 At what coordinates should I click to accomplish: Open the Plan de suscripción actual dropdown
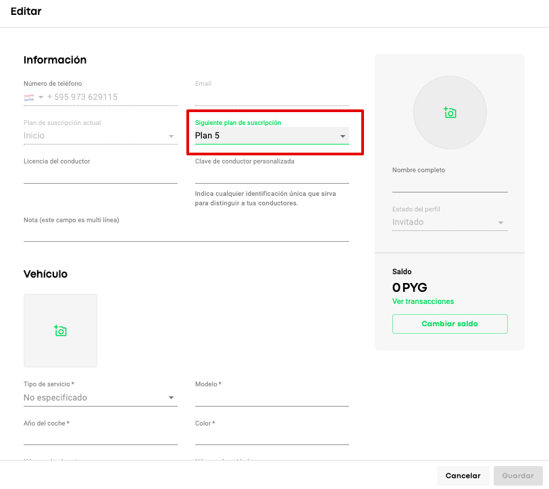[x=100, y=136]
